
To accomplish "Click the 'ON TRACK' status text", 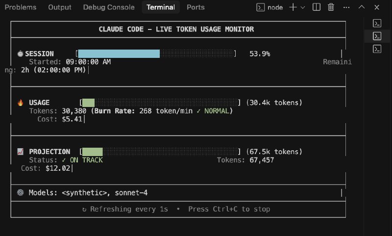I will pos(86,160).
